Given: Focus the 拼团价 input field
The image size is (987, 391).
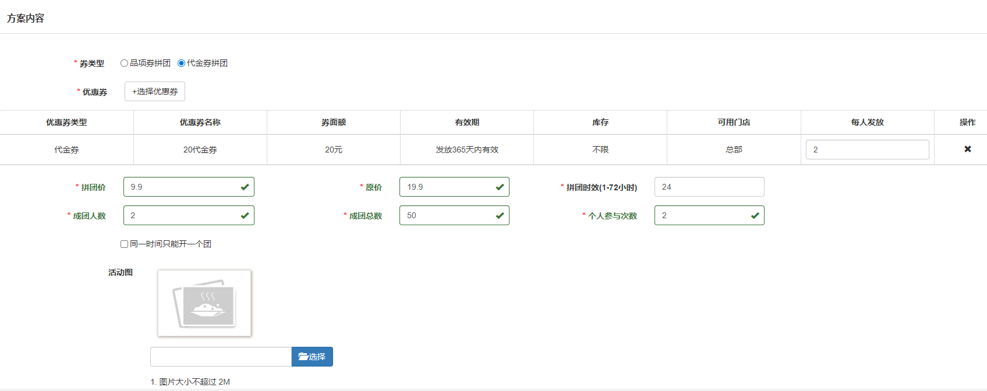Looking at the screenshot, I should [x=181, y=187].
